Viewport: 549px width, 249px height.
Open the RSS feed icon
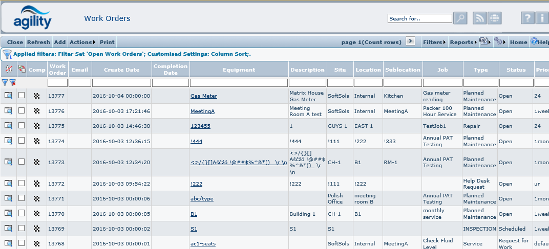click(479, 18)
